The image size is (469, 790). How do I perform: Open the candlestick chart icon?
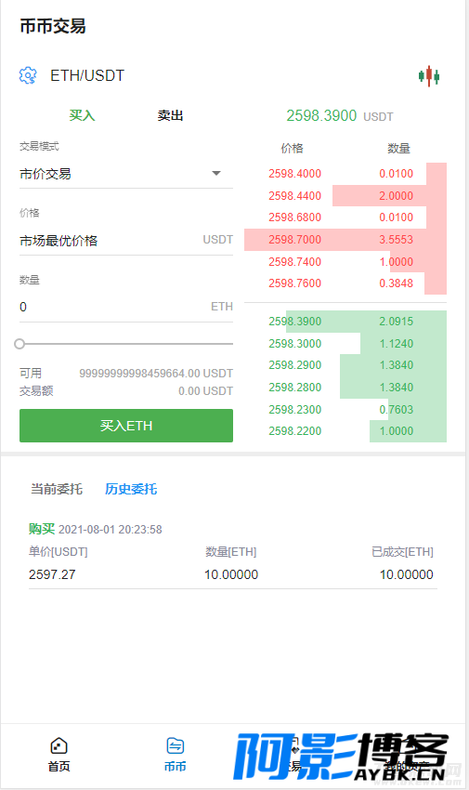pyautogui.click(x=429, y=76)
